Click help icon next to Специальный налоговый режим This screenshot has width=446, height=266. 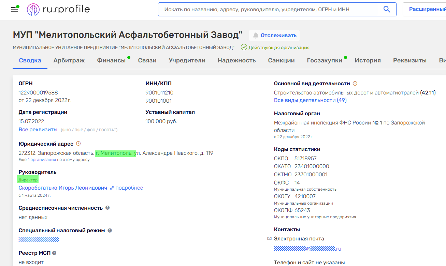tap(110, 231)
